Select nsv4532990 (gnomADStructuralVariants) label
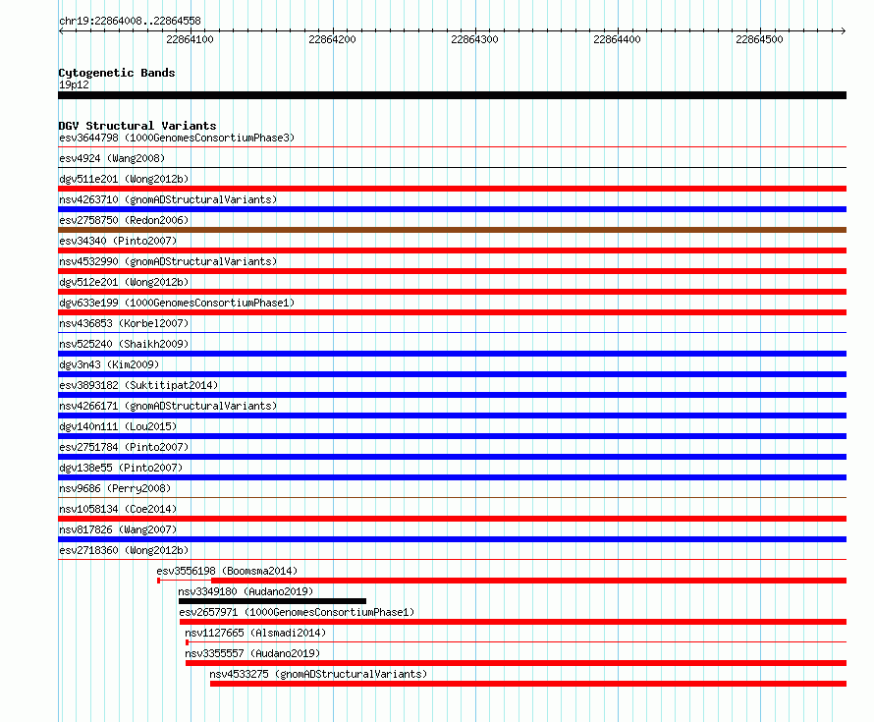 (168, 261)
